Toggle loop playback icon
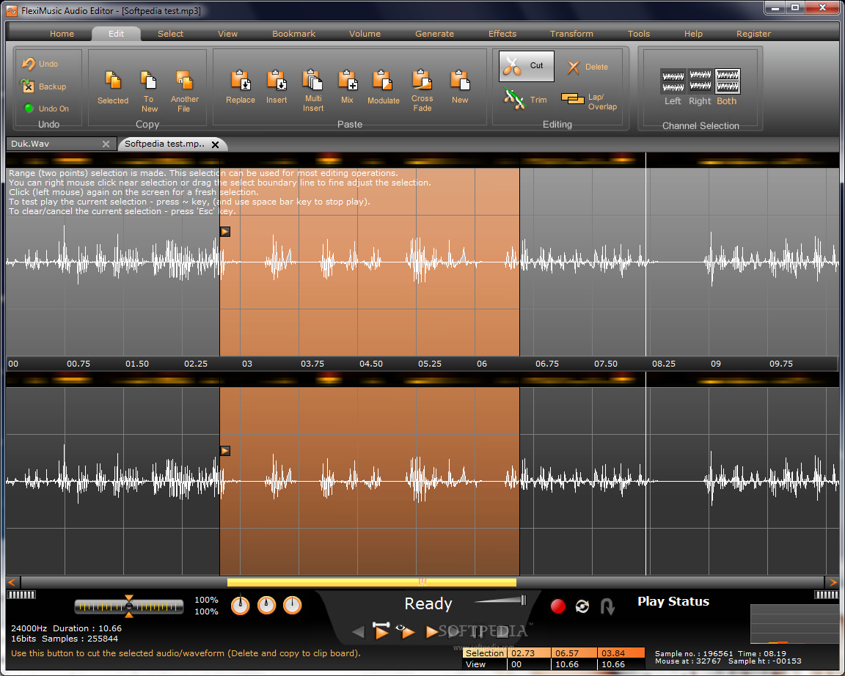This screenshot has height=676, width=845. pos(582,606)
